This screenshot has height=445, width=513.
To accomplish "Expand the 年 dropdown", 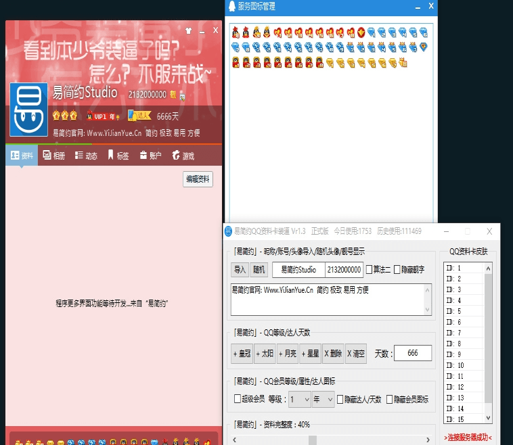I will [323, 400].
